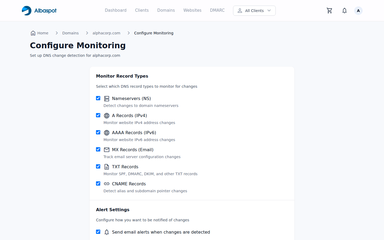Click the link icon beside CNAME Records
This screenshot has height=240, width=384.
click(107, 183)
